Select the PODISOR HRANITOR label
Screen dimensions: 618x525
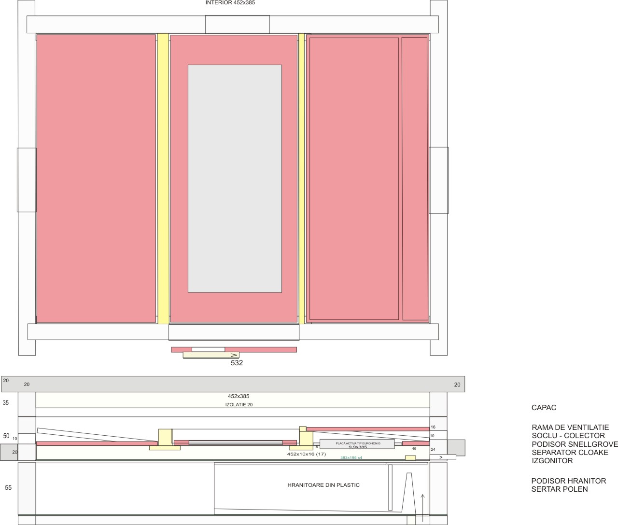[568, 481]
